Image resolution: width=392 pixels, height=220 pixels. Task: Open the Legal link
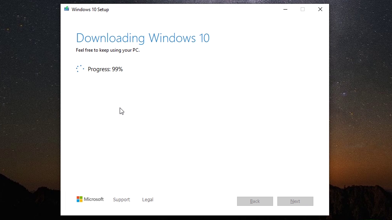point(148,200)
